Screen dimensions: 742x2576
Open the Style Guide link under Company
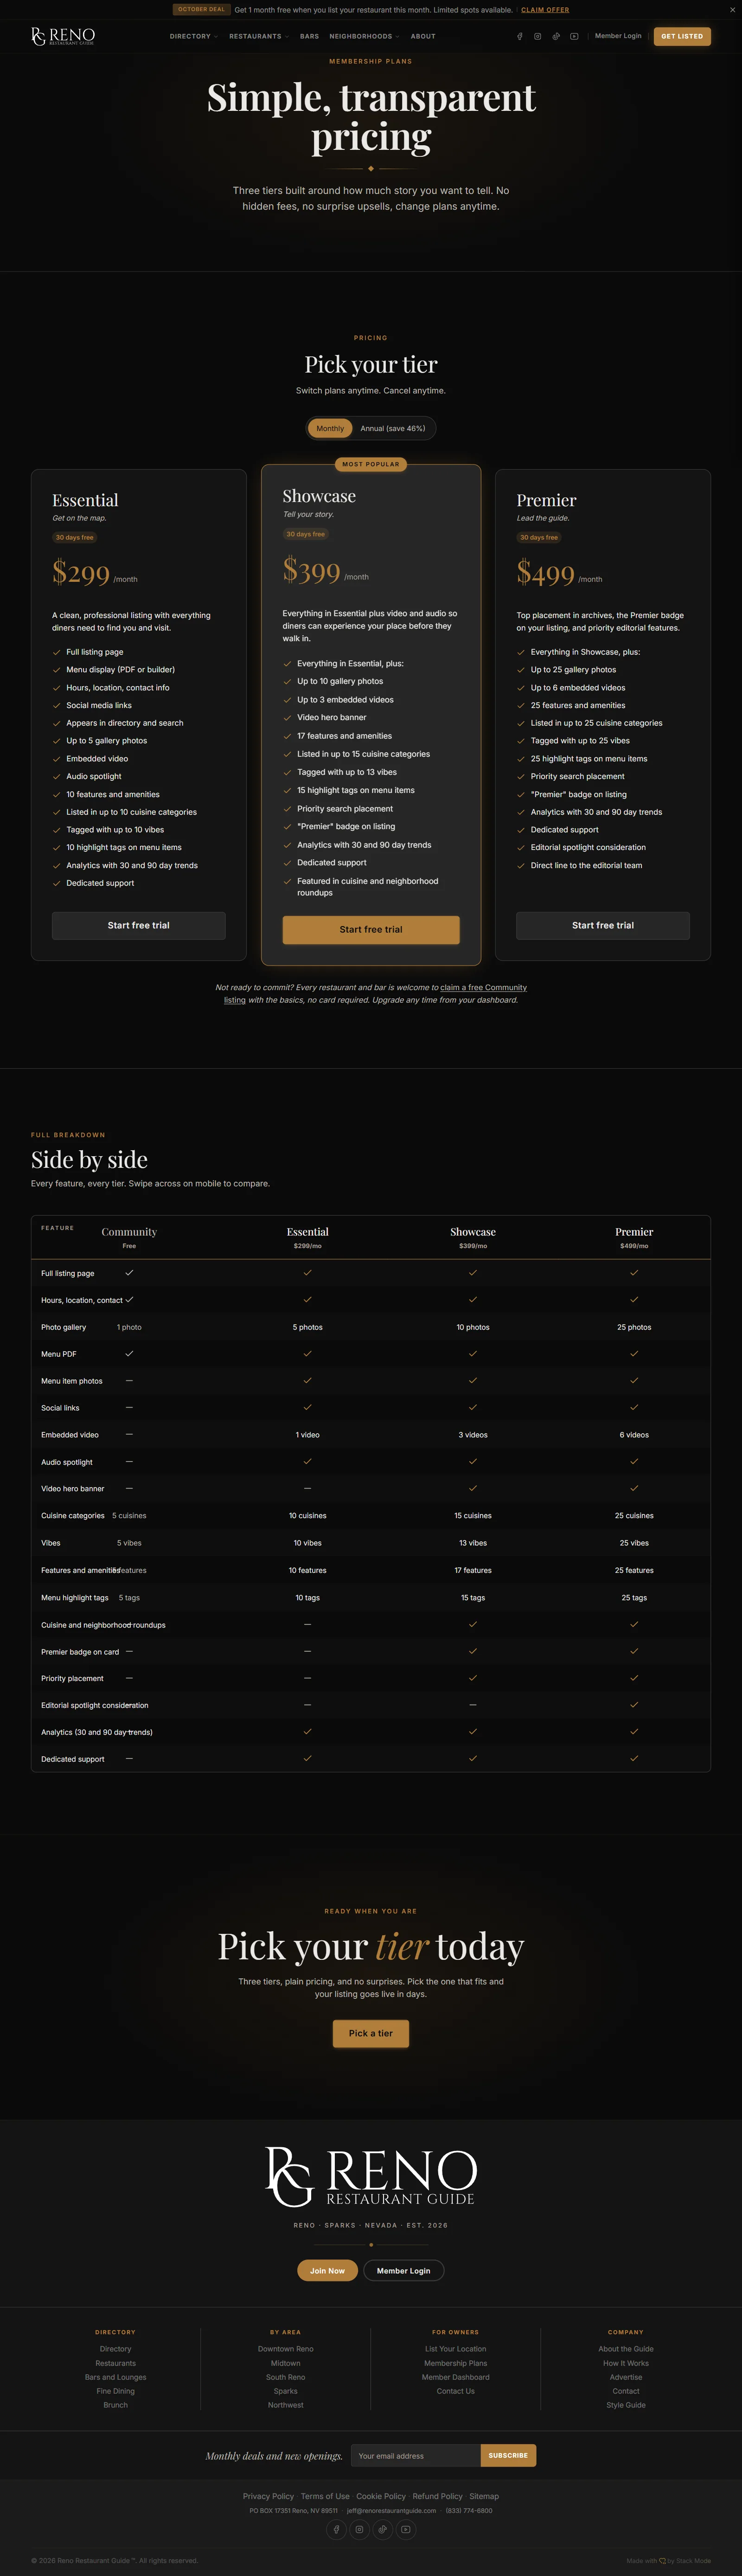pyautogui.click(x=626, y=2405)
